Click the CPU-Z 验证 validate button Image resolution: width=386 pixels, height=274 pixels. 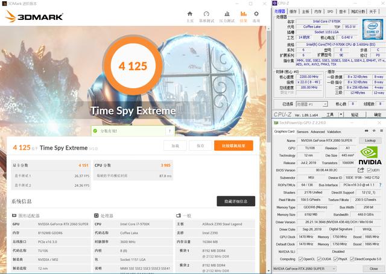pyautogui.click(x=355, y=115)
